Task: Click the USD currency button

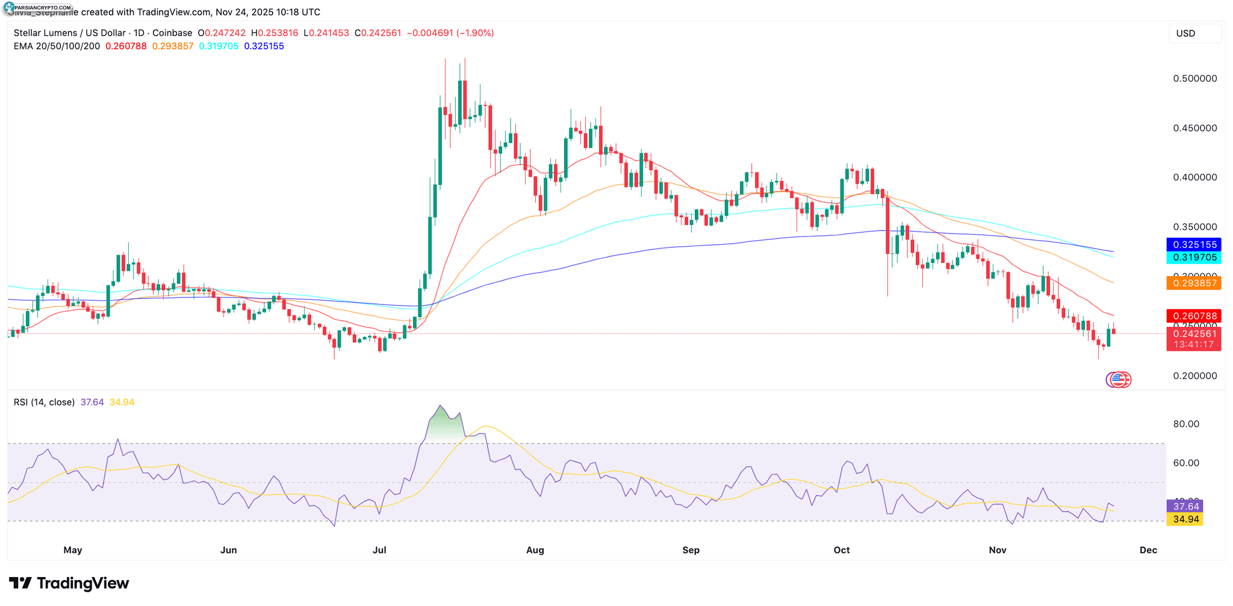Action: pyautogui.click(x=1194, y=34)
